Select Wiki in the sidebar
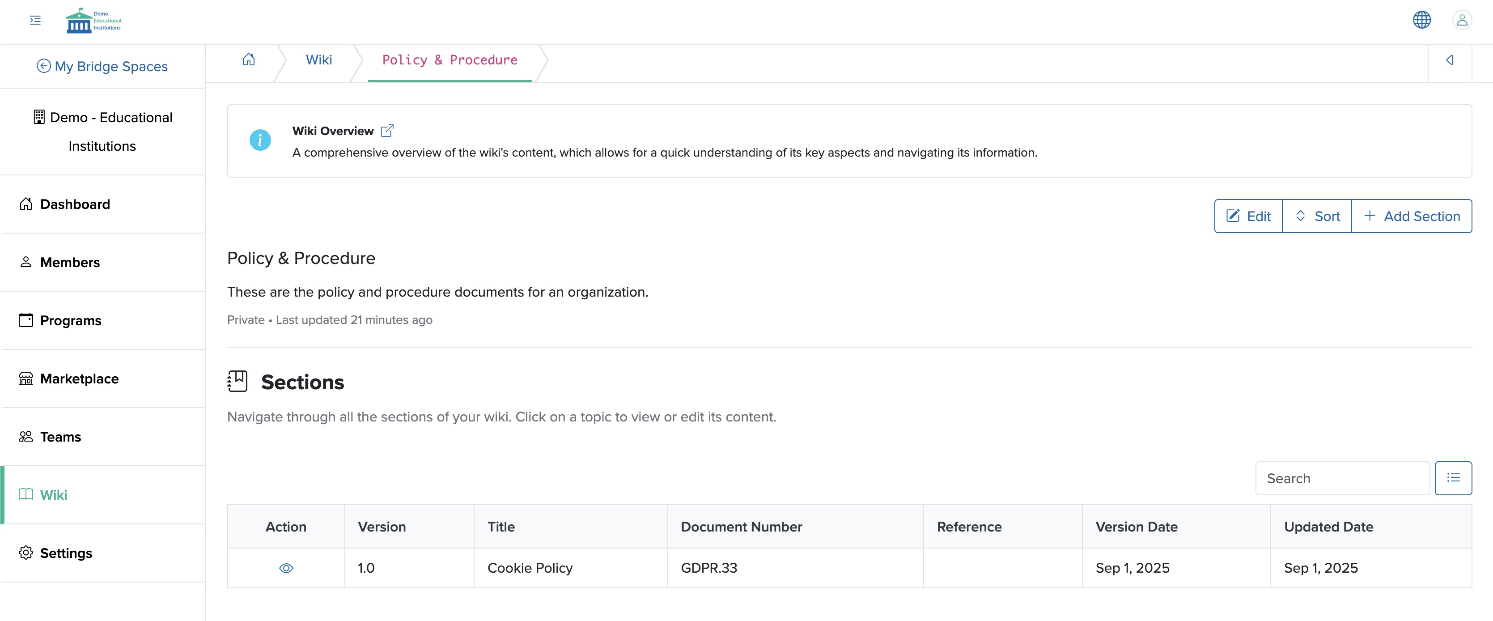 click(102, 494)
